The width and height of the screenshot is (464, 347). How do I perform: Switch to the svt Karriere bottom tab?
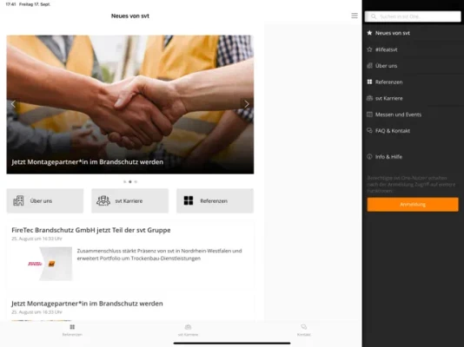pos(188,331)
